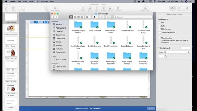Image resolution: width=197 pixels, height=111 pixels.
Task: Enable the Body checkbox in Appearance
Action: 159,26
